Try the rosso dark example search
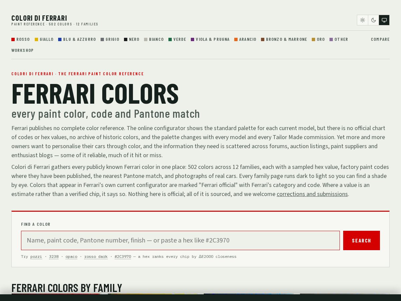 pos(96,257)
